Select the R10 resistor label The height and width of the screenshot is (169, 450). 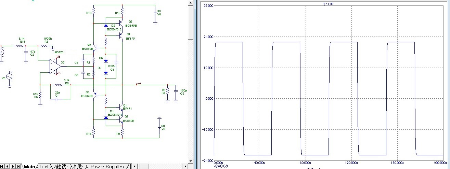click(x=117, y=13)
